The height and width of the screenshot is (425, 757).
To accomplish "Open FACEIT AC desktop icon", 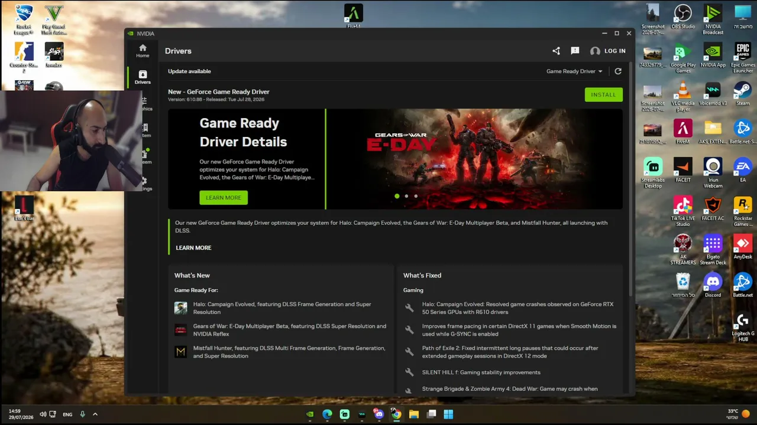I will click(x=713, y=208).
